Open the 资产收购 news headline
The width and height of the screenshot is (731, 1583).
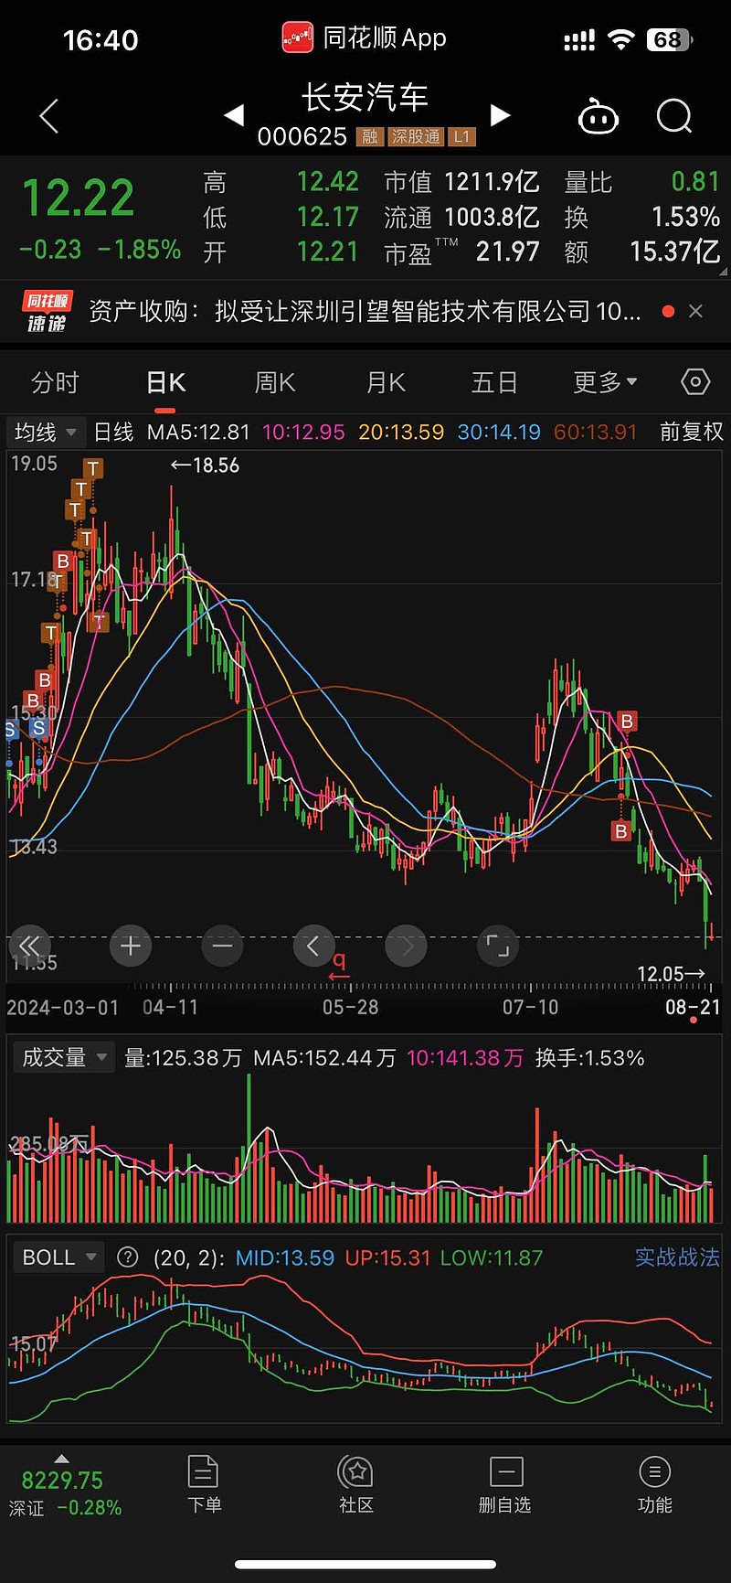365,312
